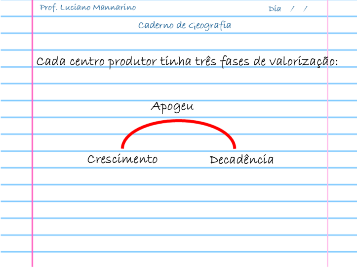Image resolution: width=357 pixels, height=268 pixels.
Task: Click the top of the red arc
Action: click(178, 122)
